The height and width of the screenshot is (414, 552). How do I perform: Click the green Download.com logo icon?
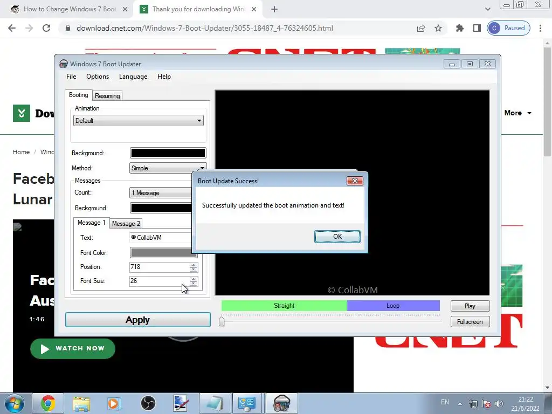tap(22, 113)
